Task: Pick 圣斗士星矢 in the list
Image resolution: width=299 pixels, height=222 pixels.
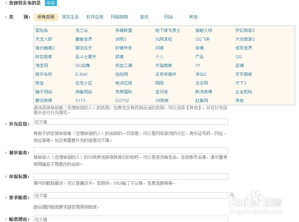Action: (86, 57)
